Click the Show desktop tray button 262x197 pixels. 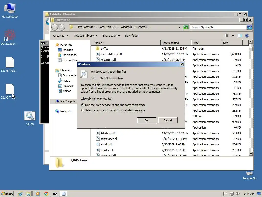tap(259, 194)
